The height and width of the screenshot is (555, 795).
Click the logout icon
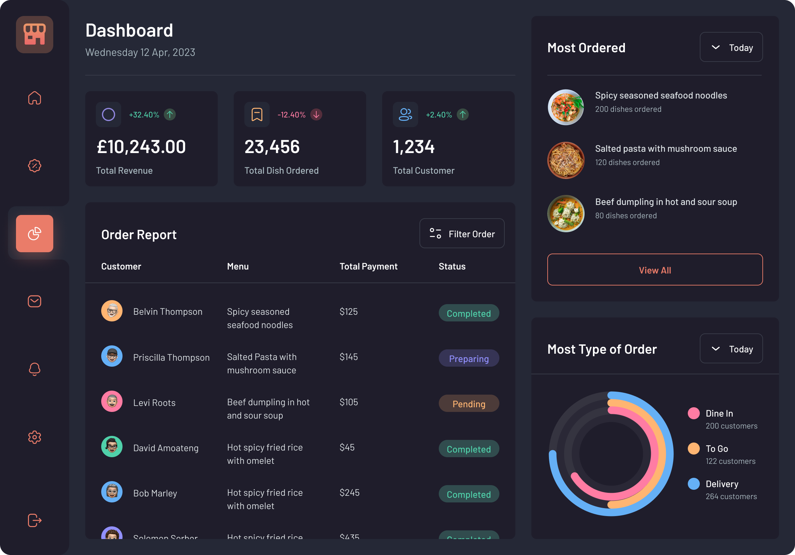point(34,520)
